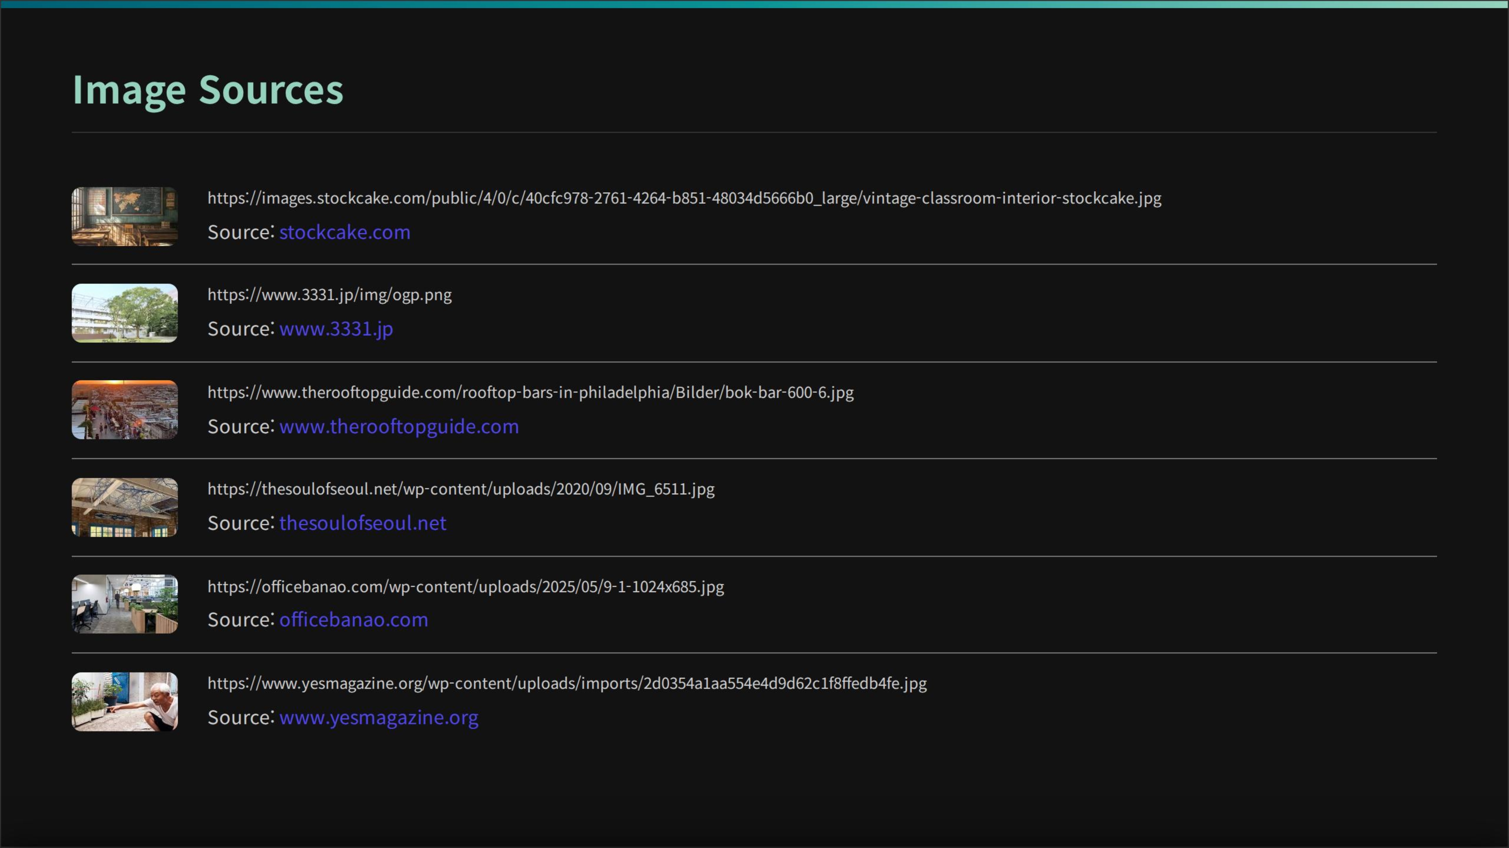Click the vintage classroom thumbnail image

click(x=124, y=217)
